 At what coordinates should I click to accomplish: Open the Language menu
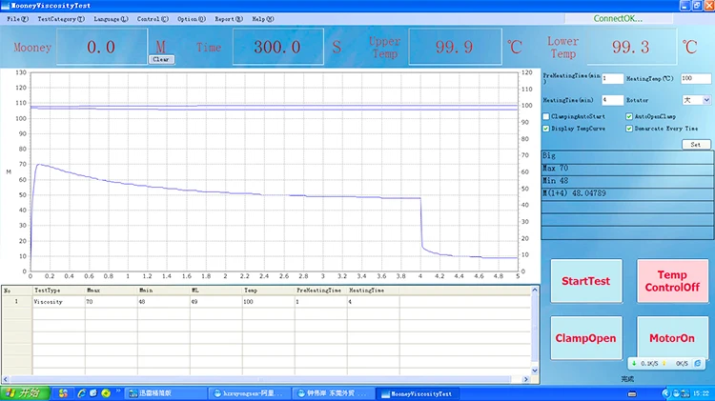(111, 18)
